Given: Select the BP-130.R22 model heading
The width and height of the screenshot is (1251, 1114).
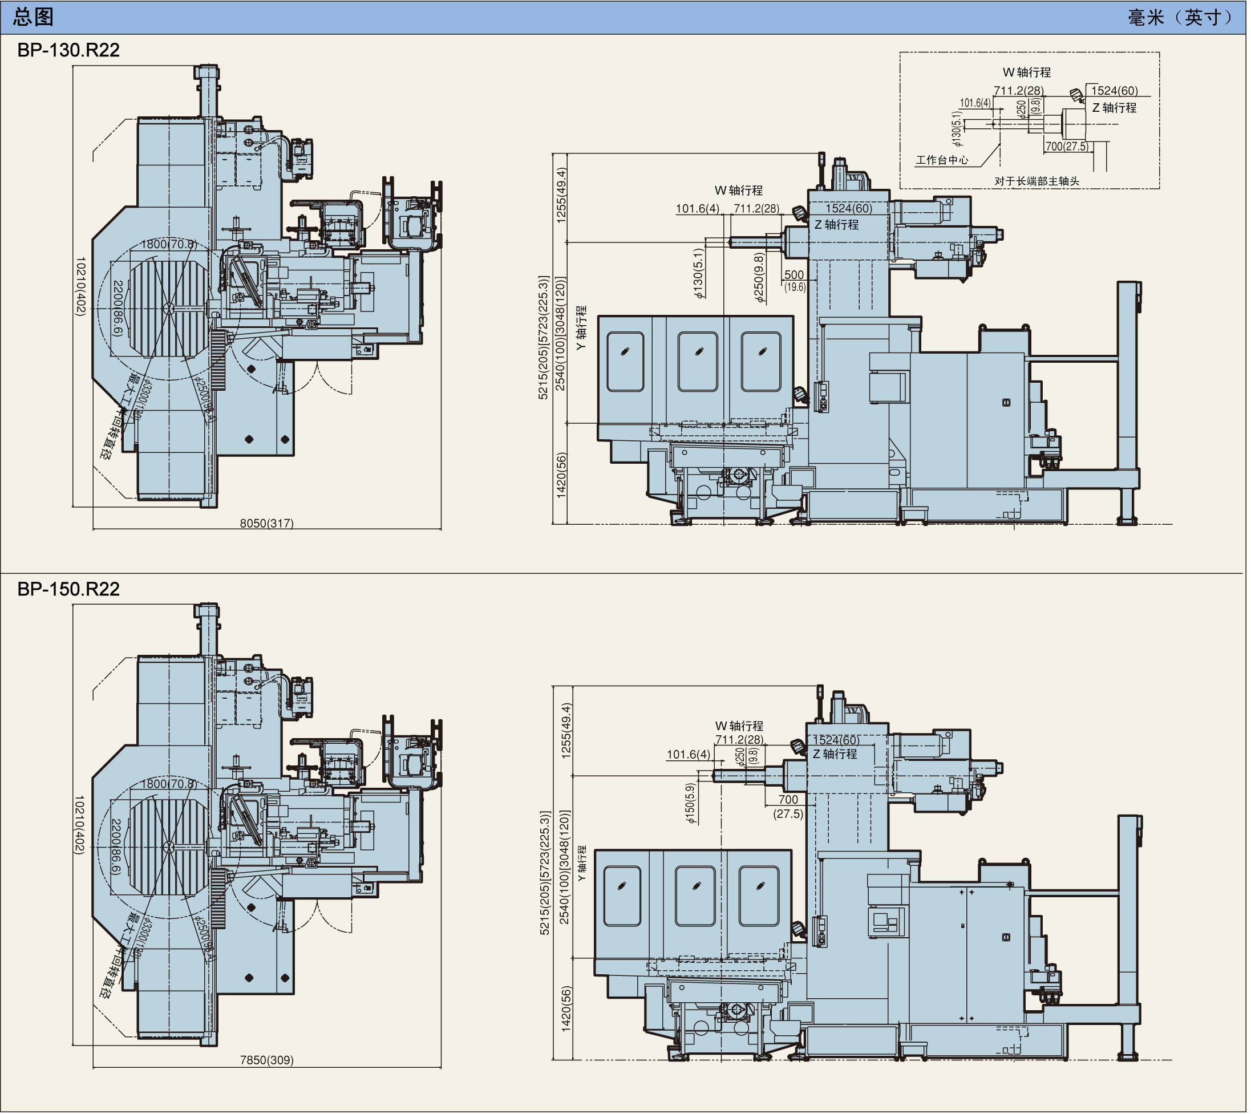Looking at the screenshot, I should click(68, 50).
